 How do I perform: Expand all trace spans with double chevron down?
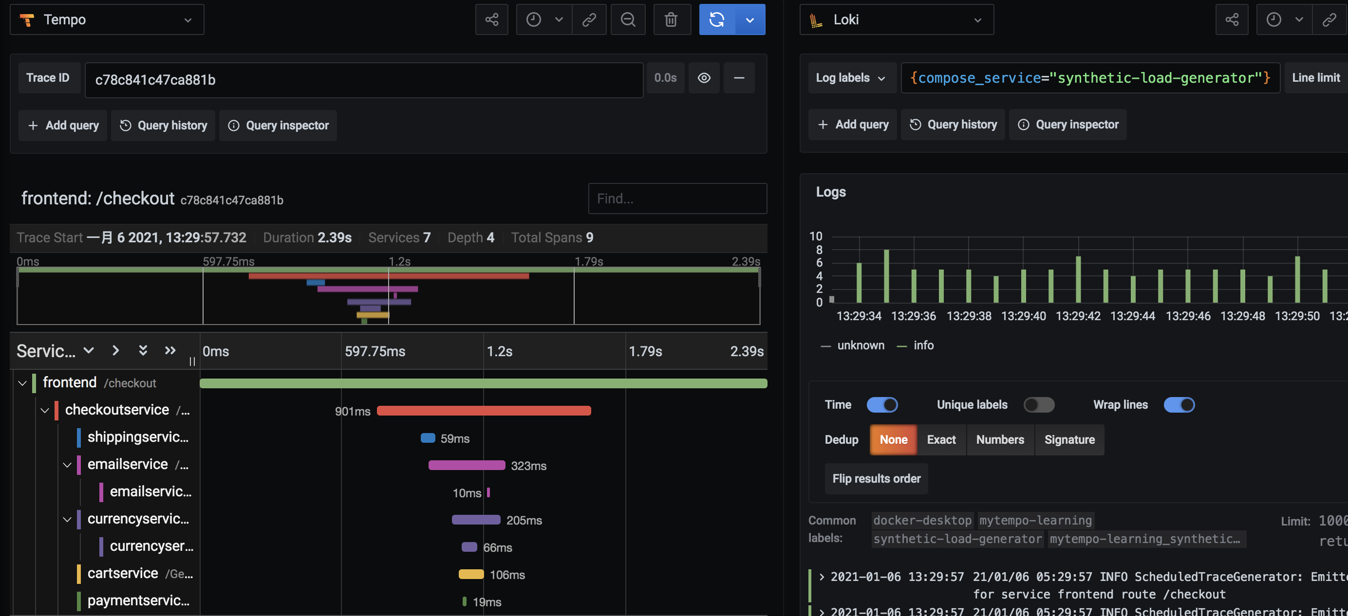(x=142, y=350)
